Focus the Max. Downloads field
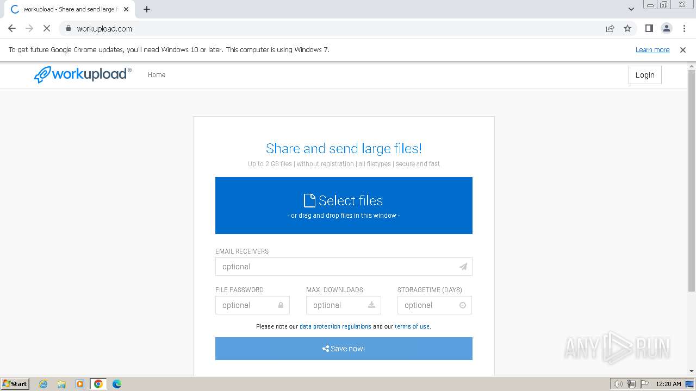The image size is (696, 391). [344, 305]
